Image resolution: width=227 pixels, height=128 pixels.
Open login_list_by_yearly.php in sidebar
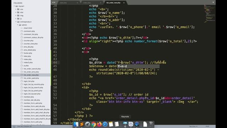[x=33, y=91]
